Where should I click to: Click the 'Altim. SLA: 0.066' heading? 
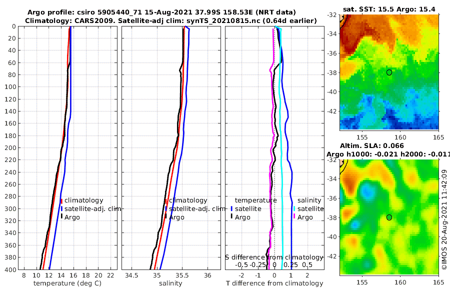pos(371,146)
